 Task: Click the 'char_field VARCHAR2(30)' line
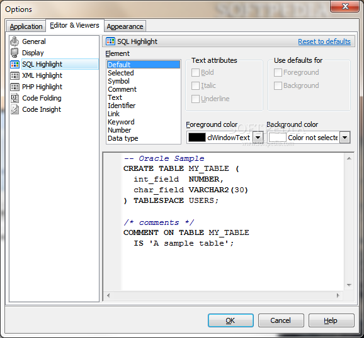(x=191, y=190)
